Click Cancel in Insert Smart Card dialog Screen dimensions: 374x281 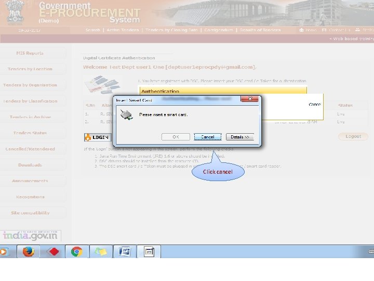(207, 137)
